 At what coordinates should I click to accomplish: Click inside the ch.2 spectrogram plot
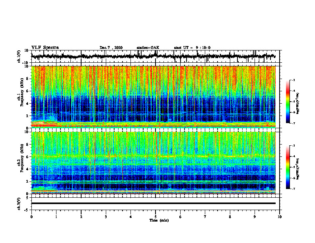(x=153, y=163)
